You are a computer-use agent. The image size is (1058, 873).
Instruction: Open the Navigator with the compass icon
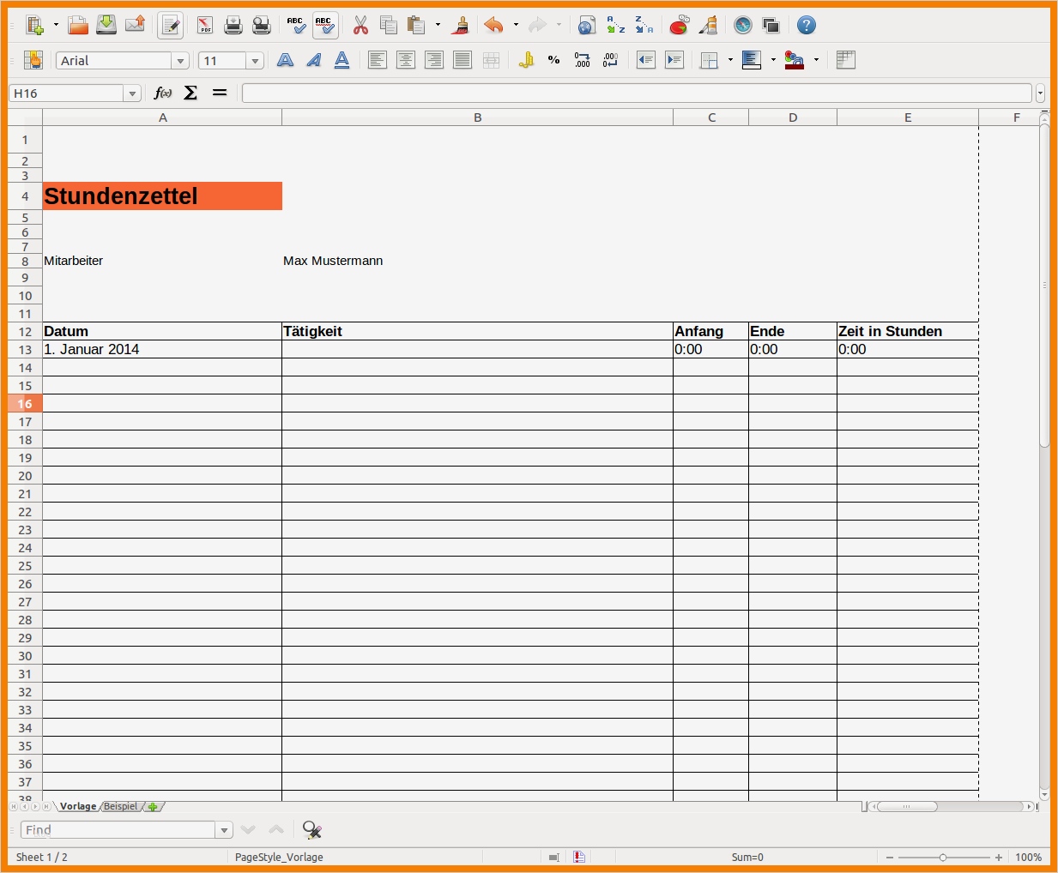coord(742,25)
